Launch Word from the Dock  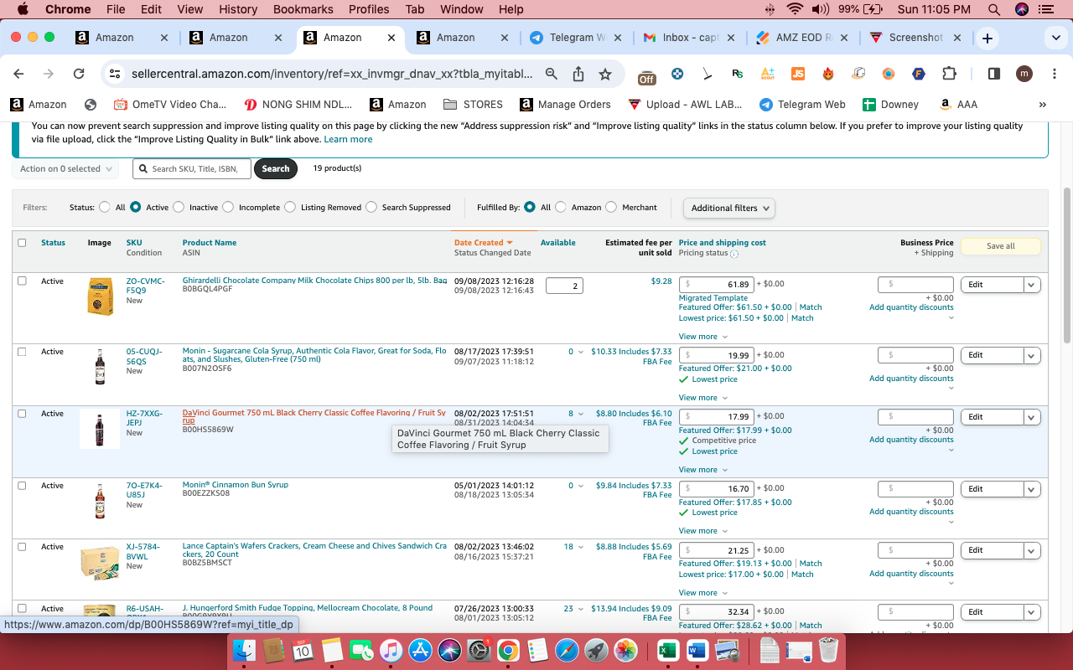click(x=697, y=650)
